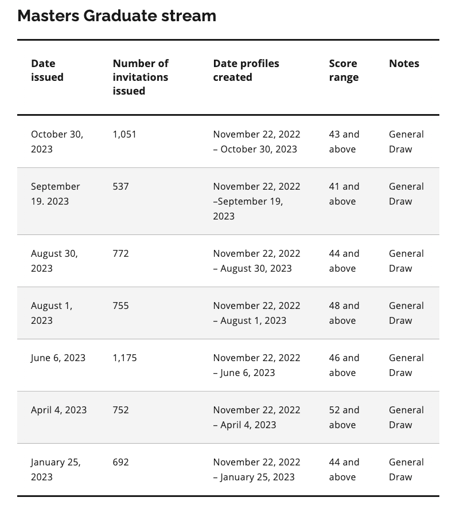Click the 48 and above score cell
The width and height of the screenshot is (456, 509).
(x=344, y=313)
